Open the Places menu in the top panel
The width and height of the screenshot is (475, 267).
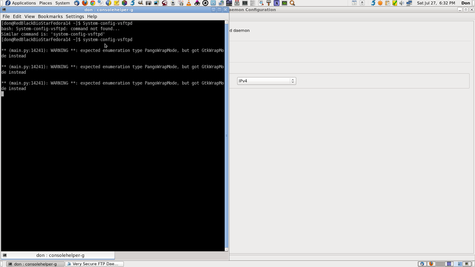45,3
